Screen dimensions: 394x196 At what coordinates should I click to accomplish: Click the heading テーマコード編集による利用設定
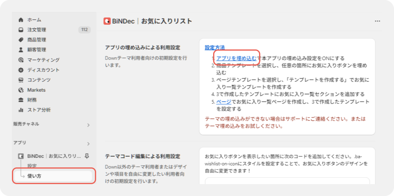click(x=143, y=156)
